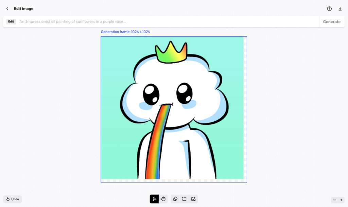
Task: Click the Edit image page title
Action: pyautogui.click(x=23, y=8)
